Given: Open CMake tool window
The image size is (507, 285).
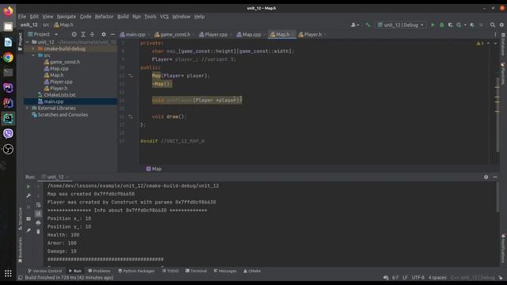Looking at the screenshot, I should tap(252, 271).
